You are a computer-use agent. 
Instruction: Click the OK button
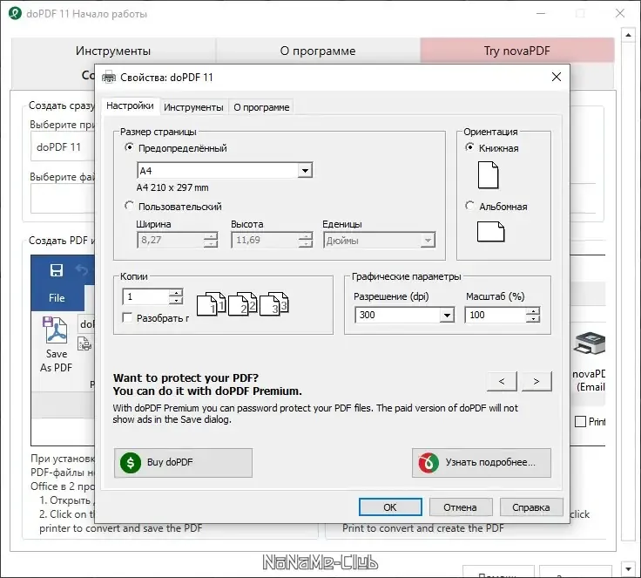(390, 507)
